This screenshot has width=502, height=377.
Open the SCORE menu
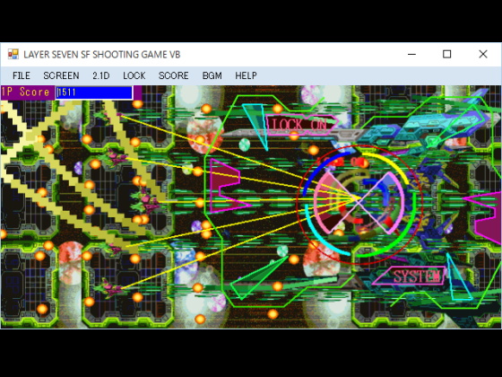[174, 75]
